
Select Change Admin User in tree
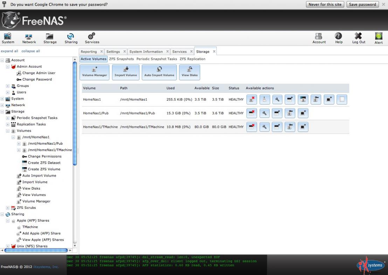click(x=39, y=73)
